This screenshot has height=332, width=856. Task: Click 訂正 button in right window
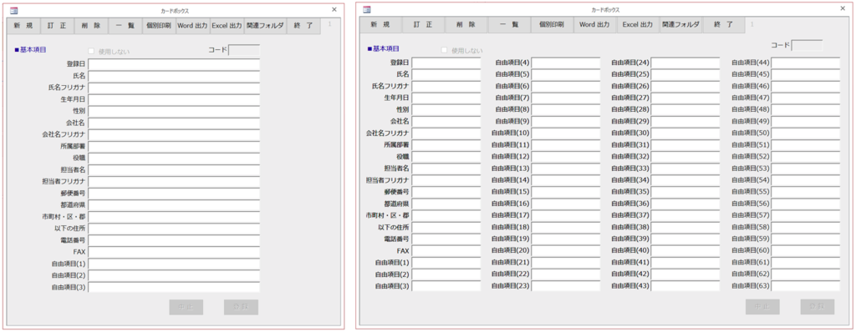click(423, 24)
